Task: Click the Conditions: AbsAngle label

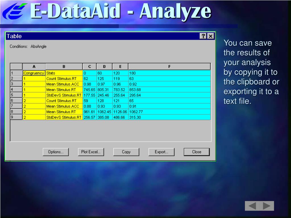Action: tap(28, 47)
